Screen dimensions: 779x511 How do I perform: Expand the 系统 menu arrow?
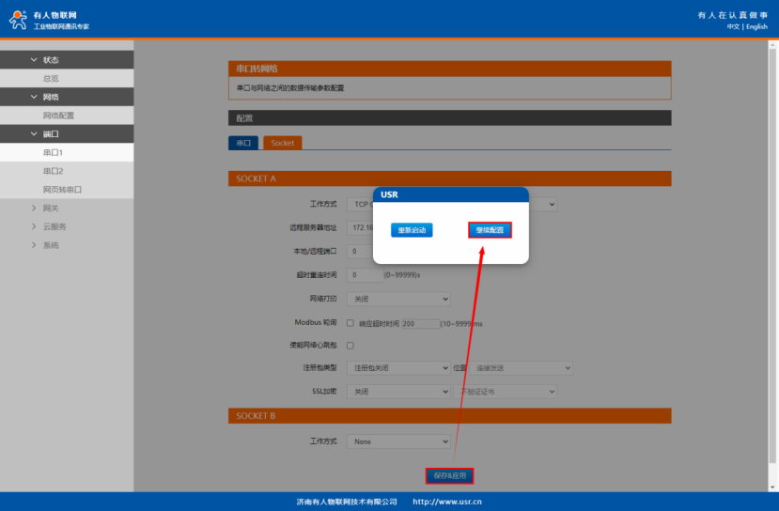coord(34,245)
